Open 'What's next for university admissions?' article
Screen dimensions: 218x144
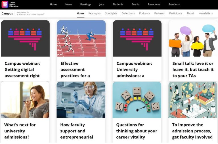click(20, 131)
